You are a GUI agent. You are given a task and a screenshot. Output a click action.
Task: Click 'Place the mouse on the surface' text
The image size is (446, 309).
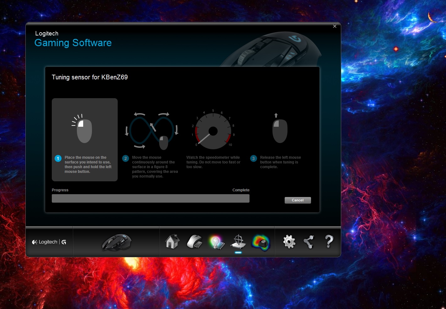[88, 164]
